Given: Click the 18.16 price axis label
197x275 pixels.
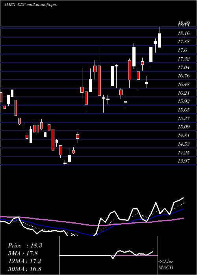Looking at the screenshot, I should (x=184, y=33).
